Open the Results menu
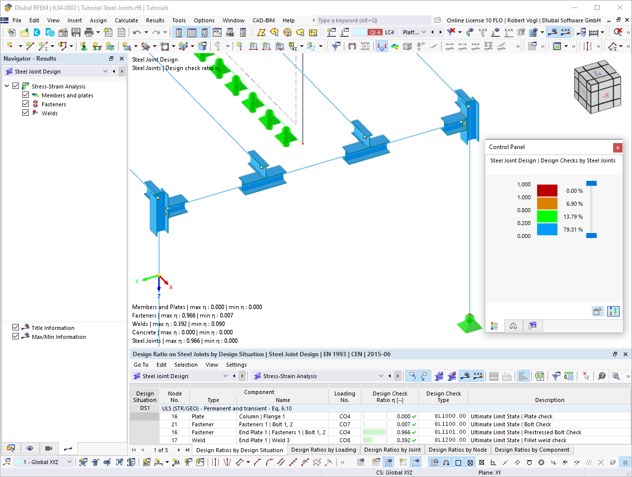This screenshot has height=477, width=632. [x=155, y=20]
